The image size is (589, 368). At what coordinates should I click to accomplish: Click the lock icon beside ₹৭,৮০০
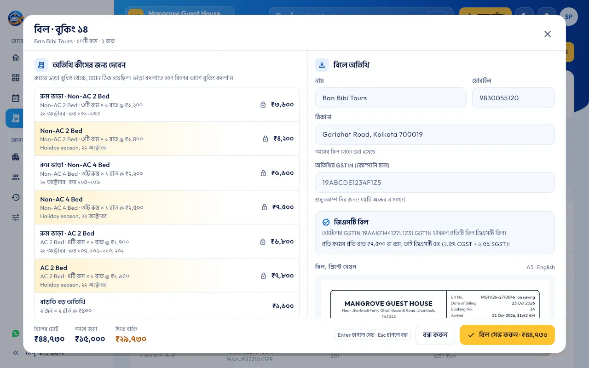click(263, 276)
